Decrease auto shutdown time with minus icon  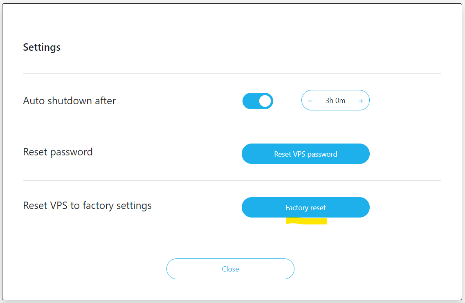click(310, 101)
